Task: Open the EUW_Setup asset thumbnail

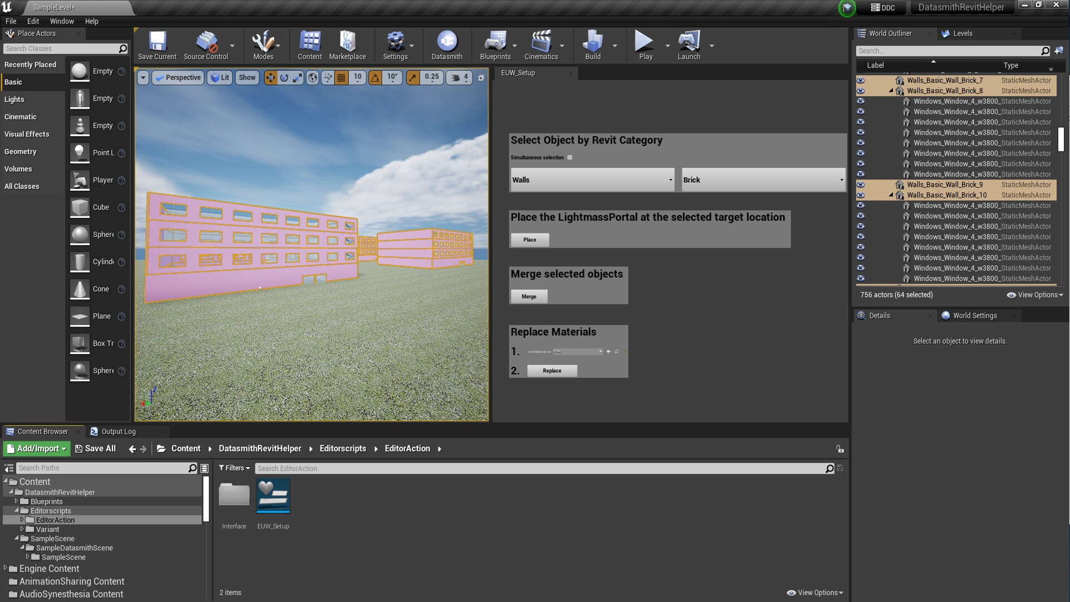Action: coord(273,496)
